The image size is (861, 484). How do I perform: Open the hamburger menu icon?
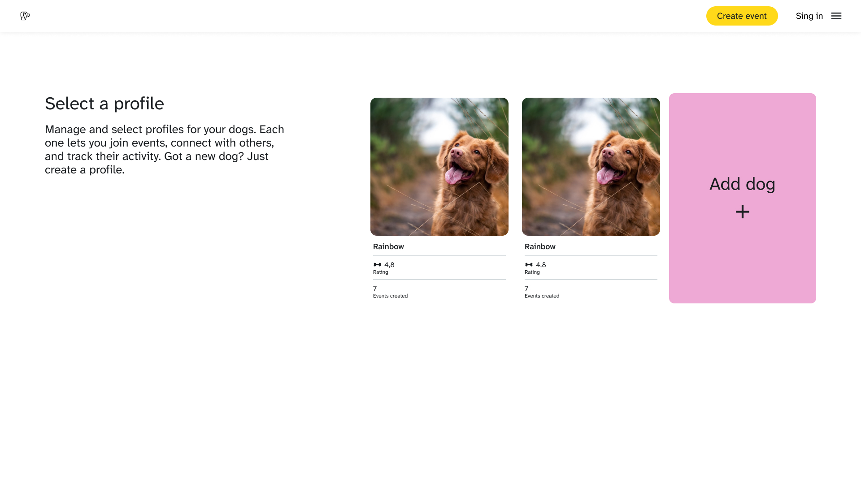coord(836,16)
